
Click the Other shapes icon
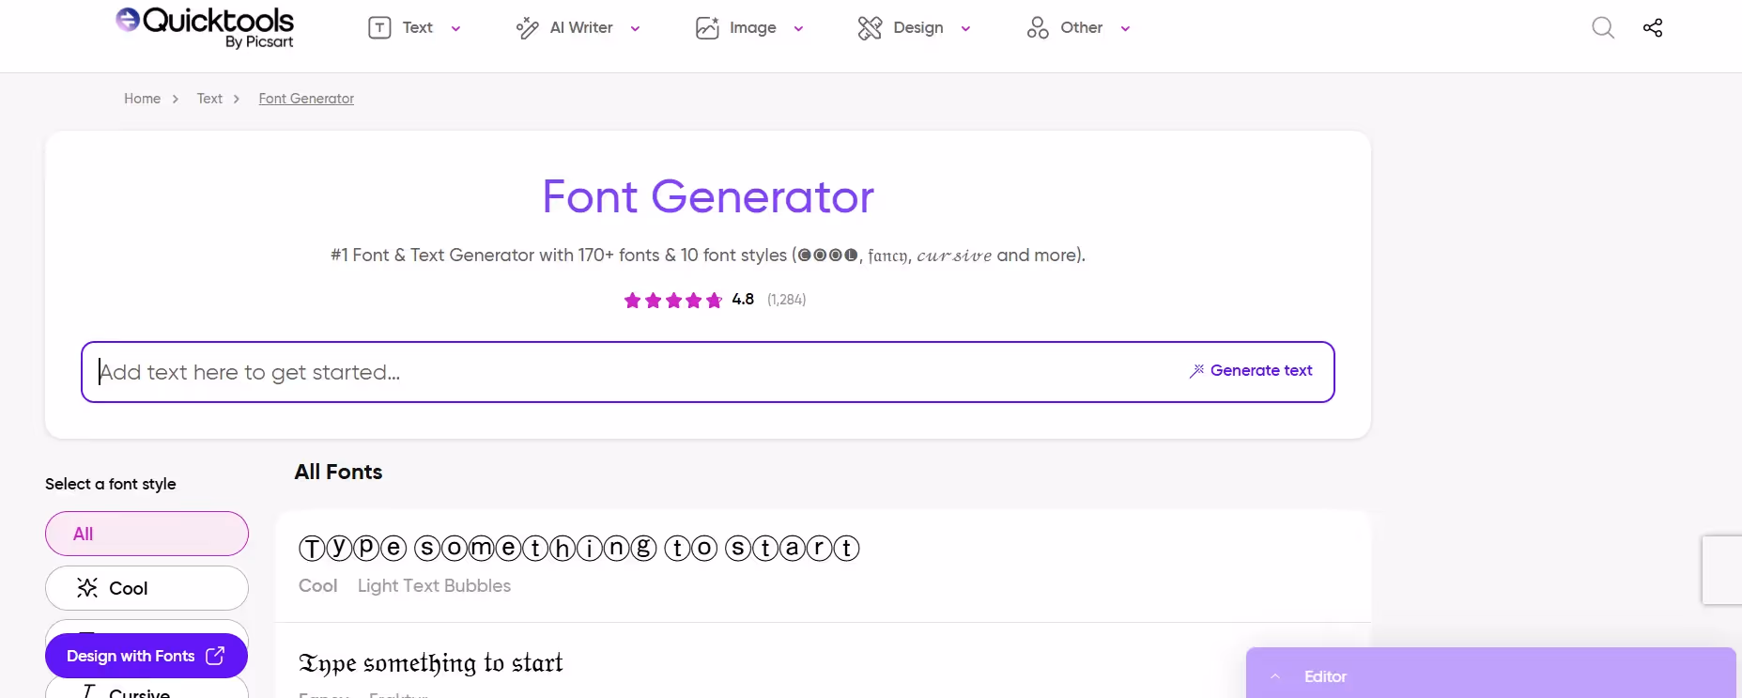click(x=1038, y=28)
